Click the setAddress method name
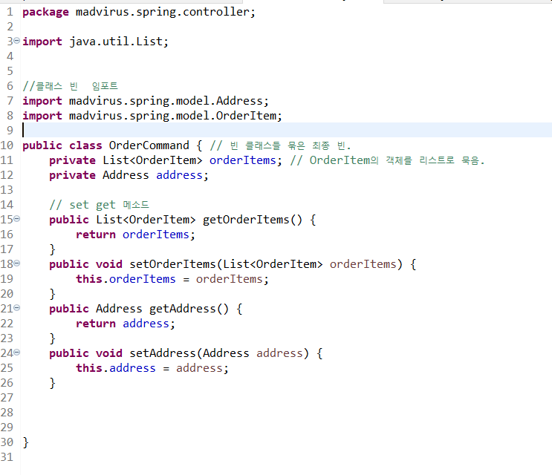The image size is (552, 475). 162,353
